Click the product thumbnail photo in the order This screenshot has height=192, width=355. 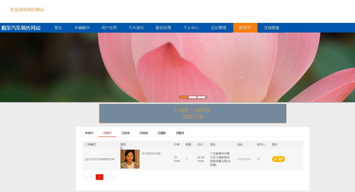click(x=130, y=159)
